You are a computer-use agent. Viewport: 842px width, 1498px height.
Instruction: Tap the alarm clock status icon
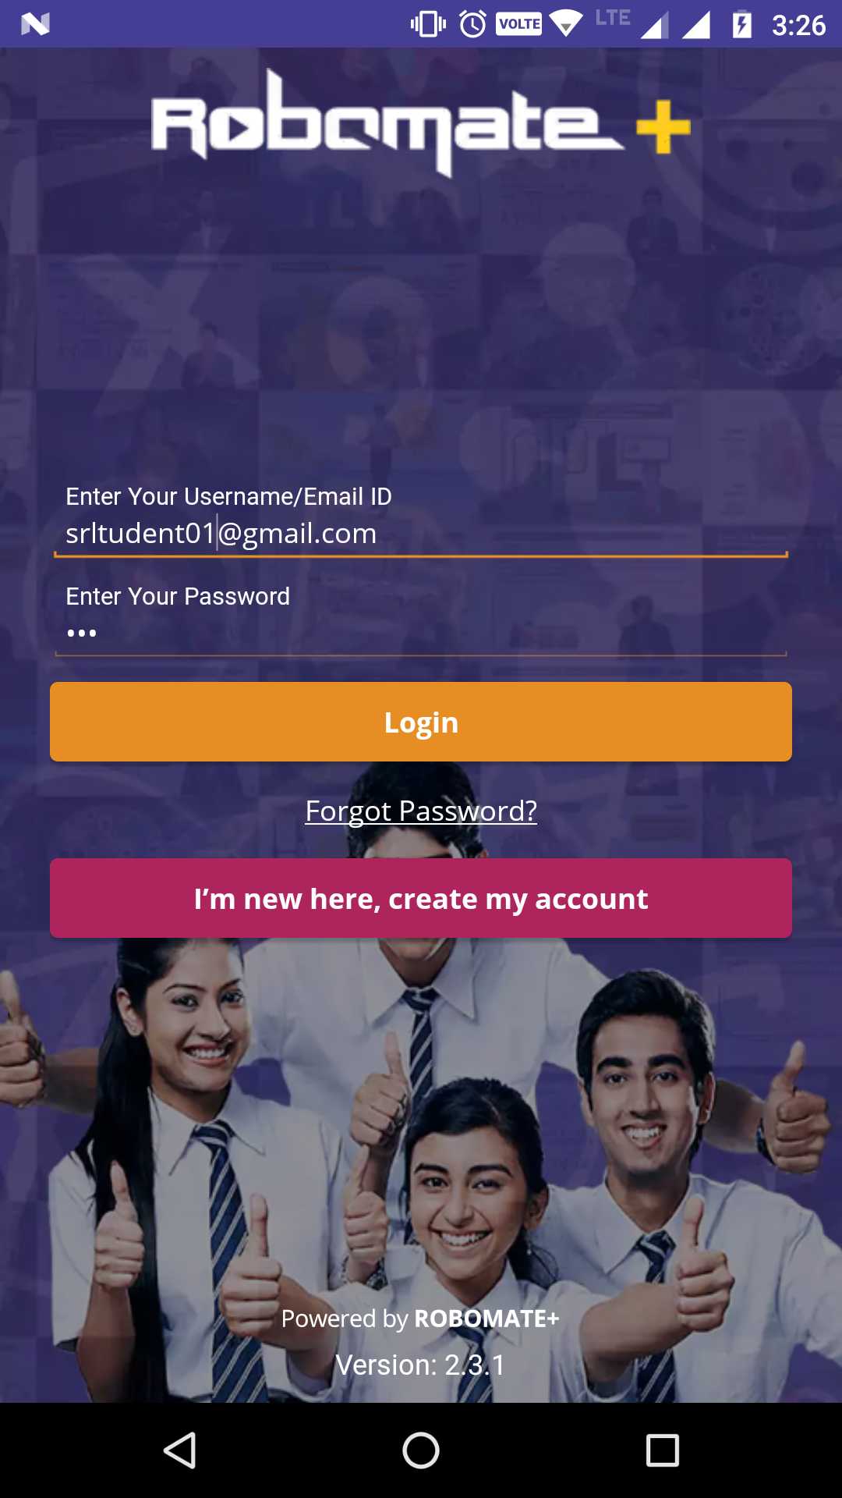point(472,24)
